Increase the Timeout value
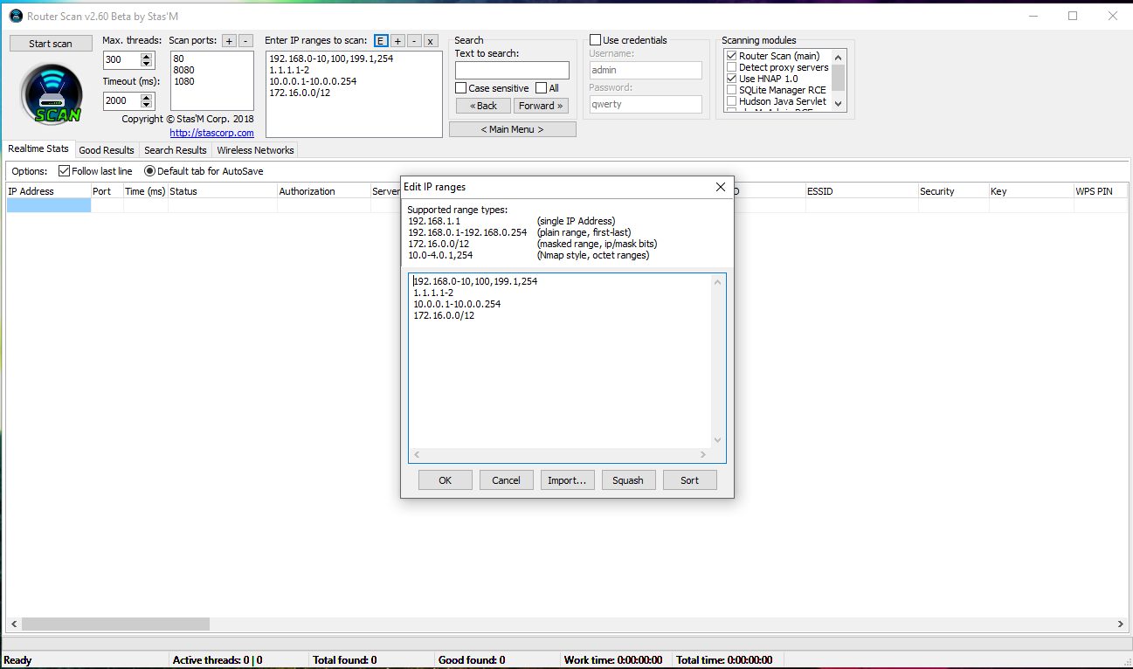 146,97
